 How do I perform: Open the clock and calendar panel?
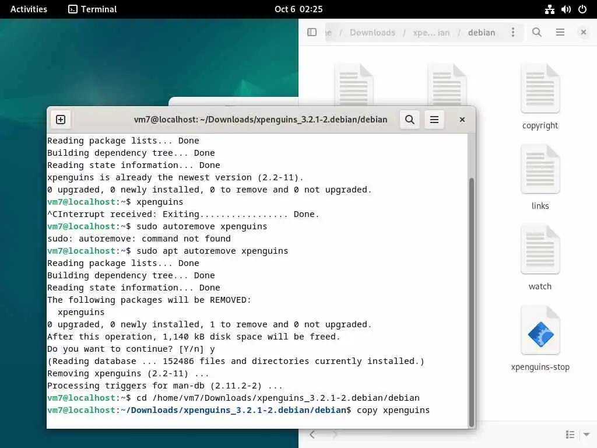tap(298, 9)
